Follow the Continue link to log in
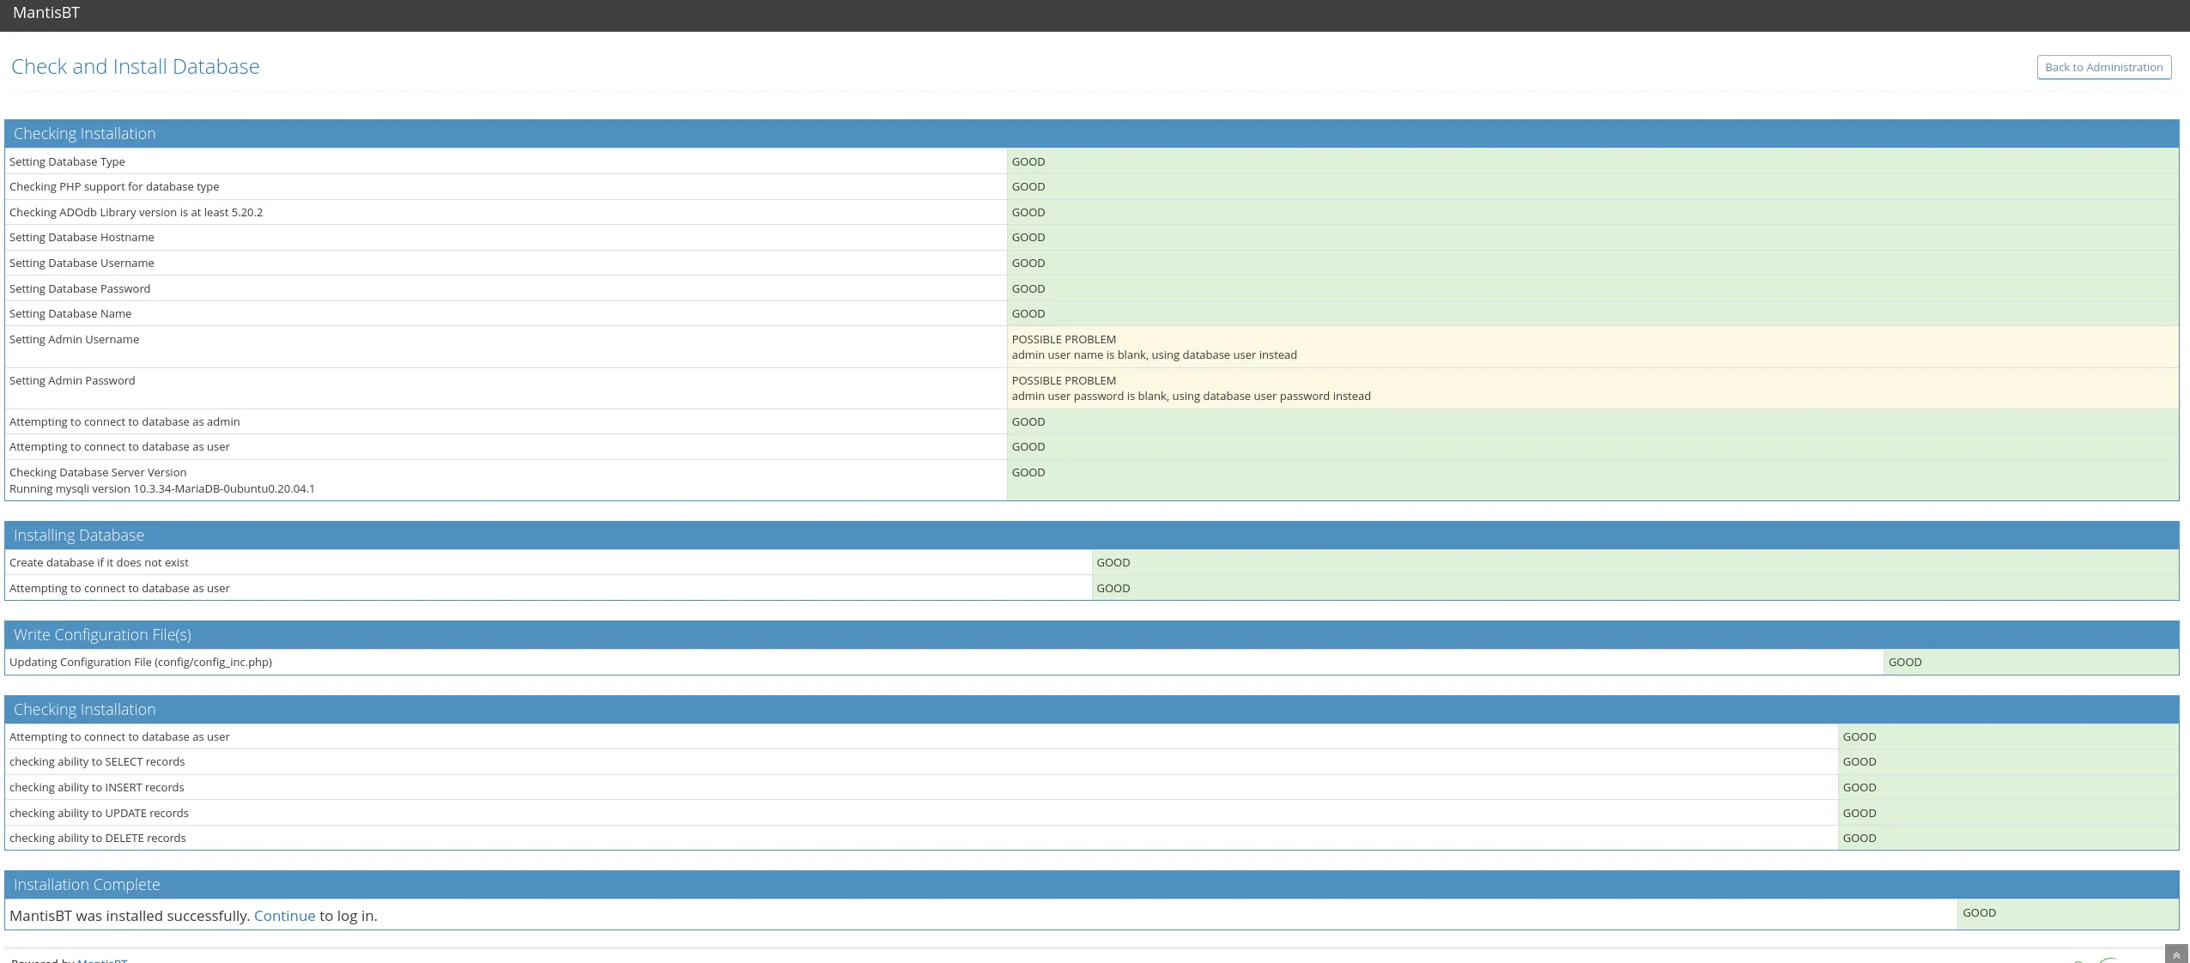 pos(284,916)
